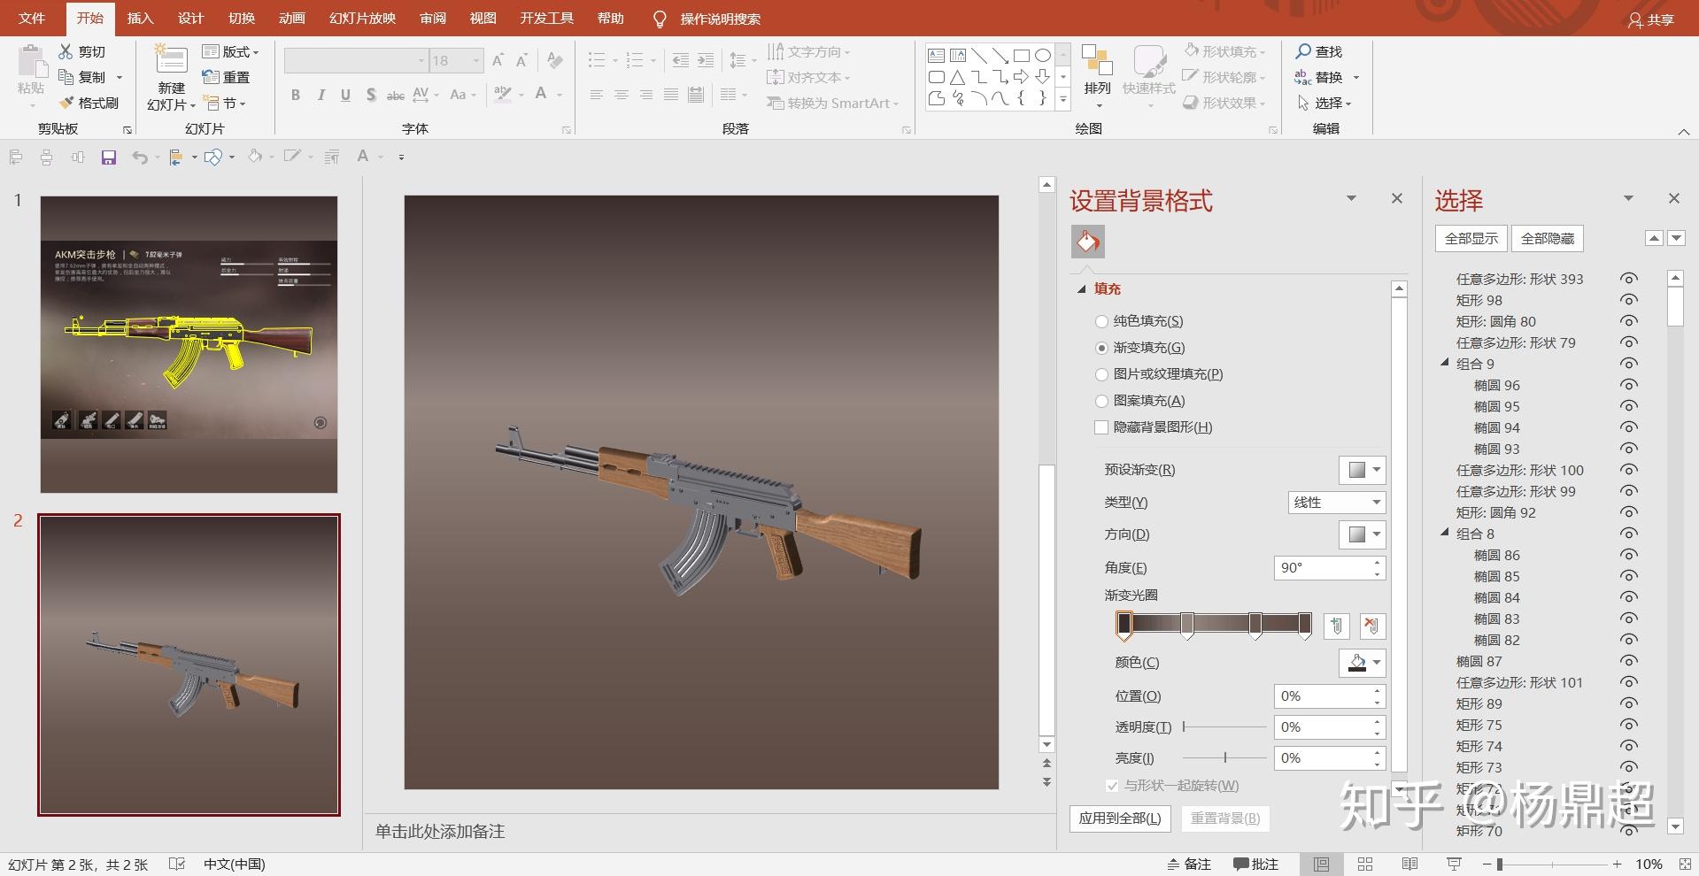Open the gradient stop color (颜色) picker
Image resolution: width=1699 pixels, height=876 pixels.
(x=1362, y=663)
